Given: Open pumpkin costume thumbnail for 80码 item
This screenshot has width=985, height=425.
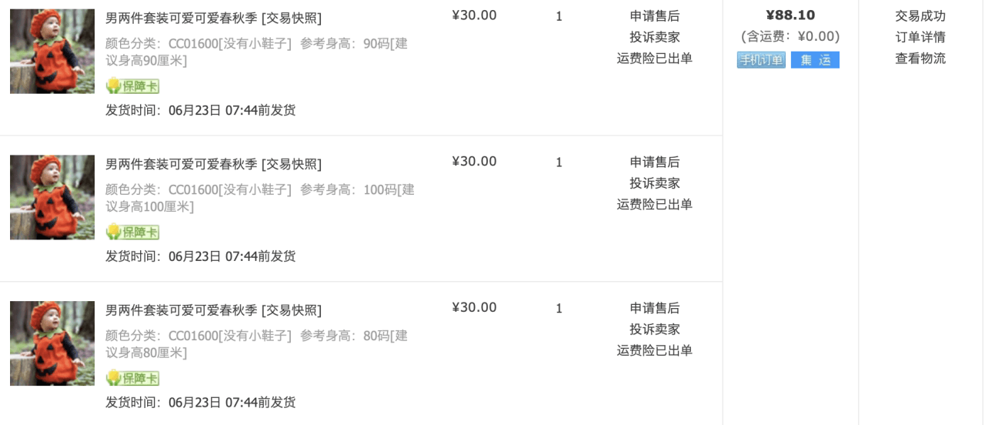Looking at the screenshot, I should pos(52,343).
